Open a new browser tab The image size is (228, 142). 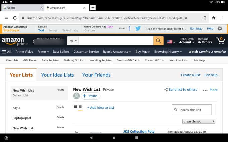tap(93, 8)
